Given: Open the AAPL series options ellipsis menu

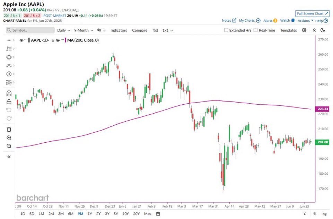Looking at the screenshot, I should click(26, 40).
